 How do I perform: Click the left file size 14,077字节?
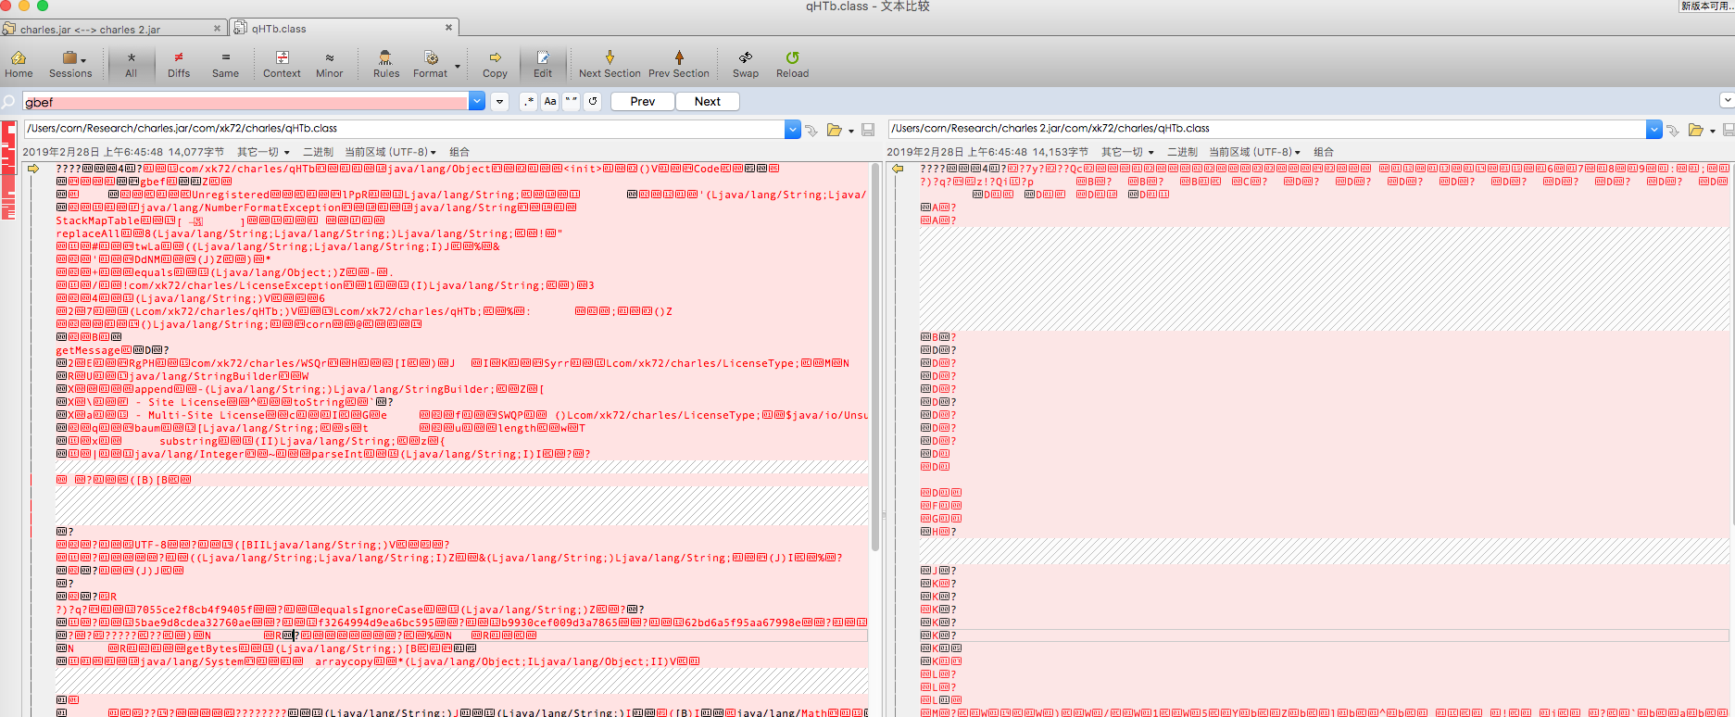pos(196,152)
